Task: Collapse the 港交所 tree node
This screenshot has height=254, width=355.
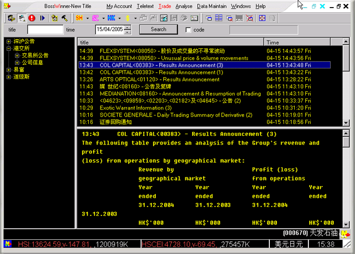Action: tap(9, 49)
